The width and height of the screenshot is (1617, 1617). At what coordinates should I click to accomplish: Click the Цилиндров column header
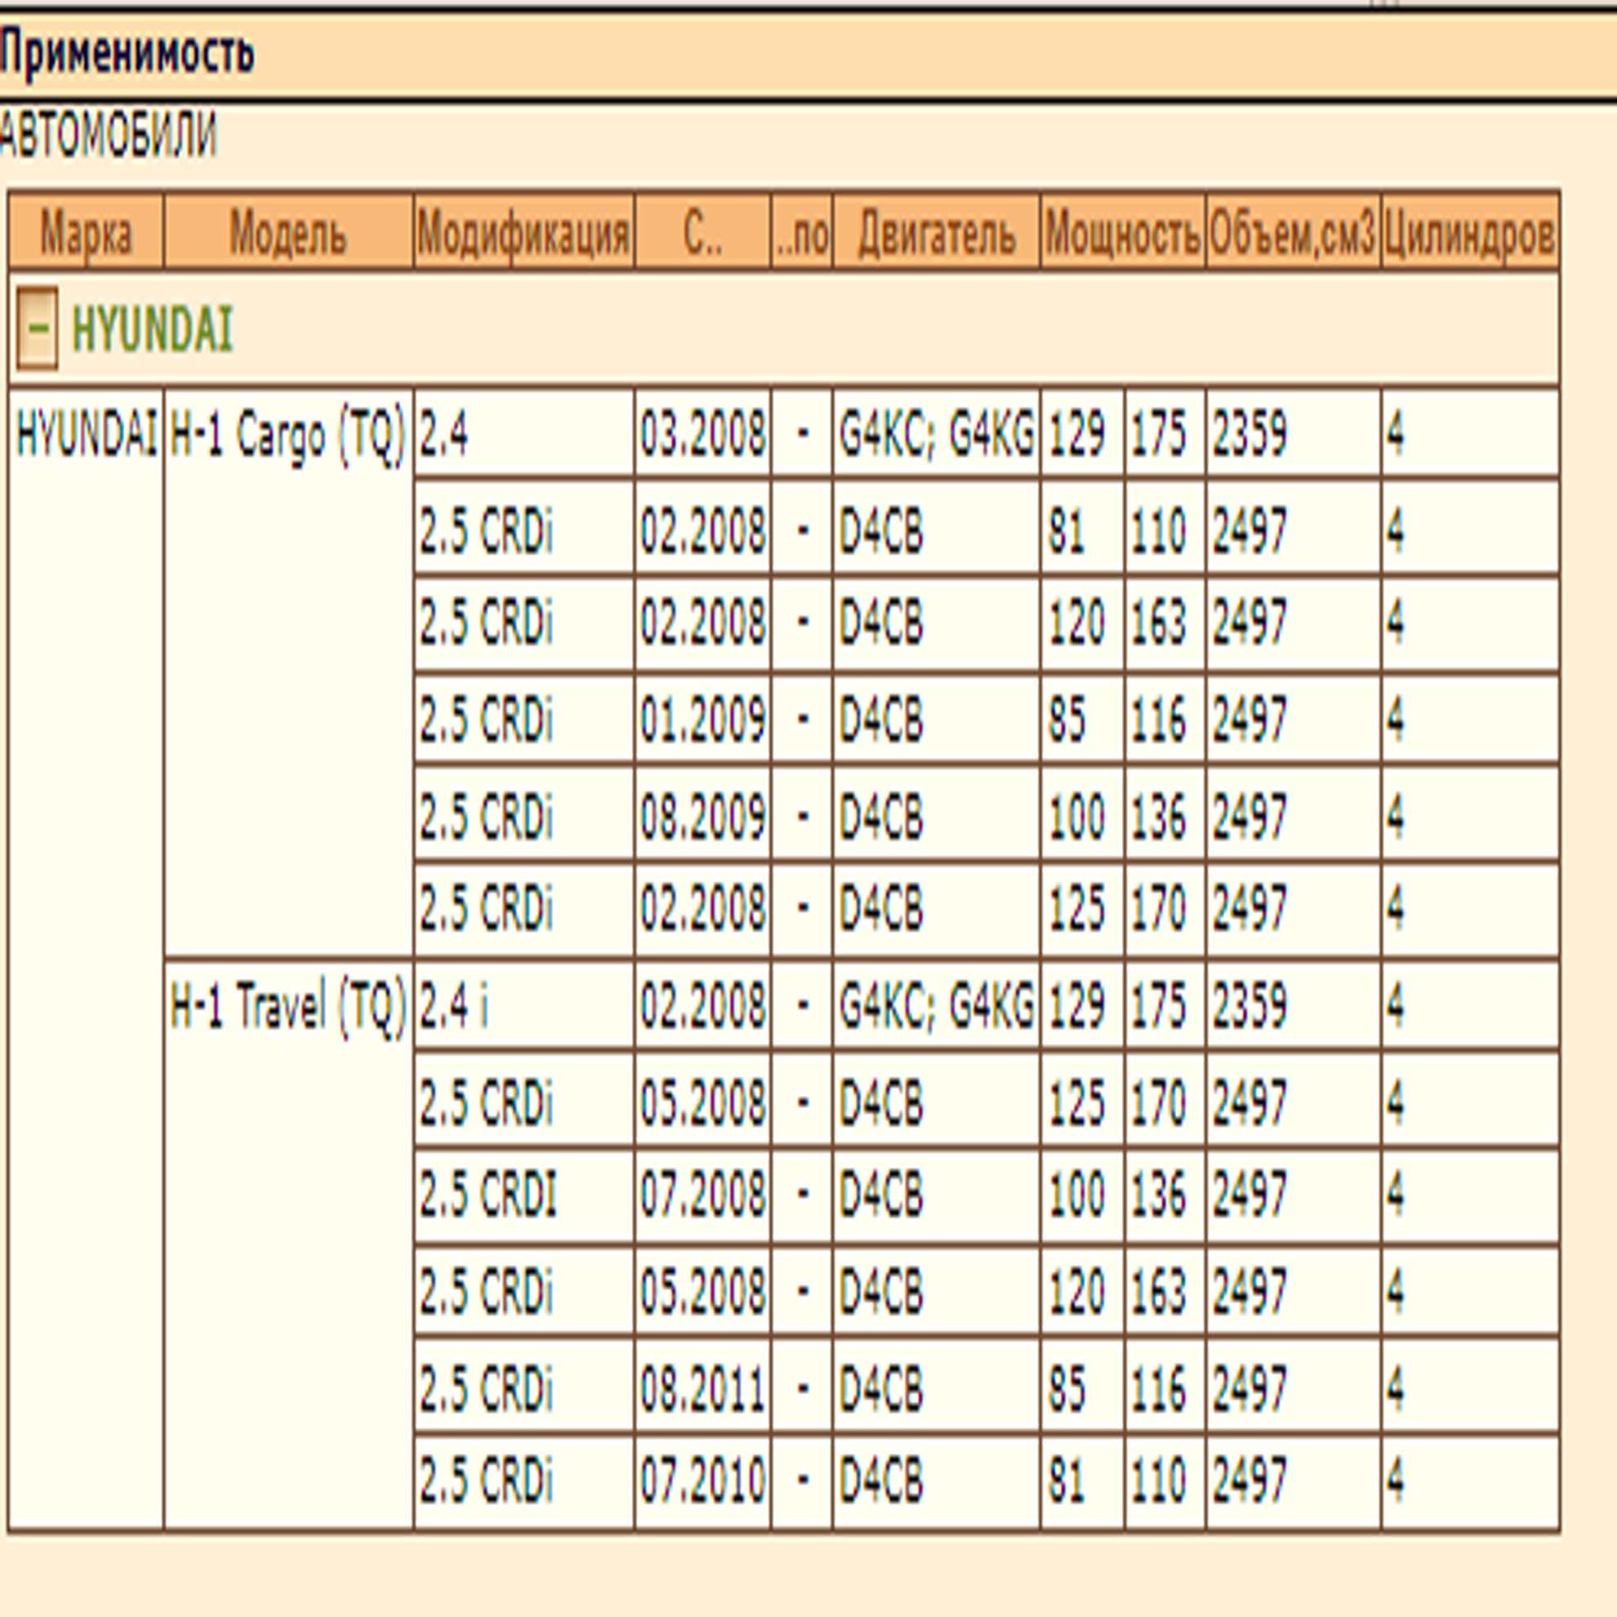point(1470,232)
